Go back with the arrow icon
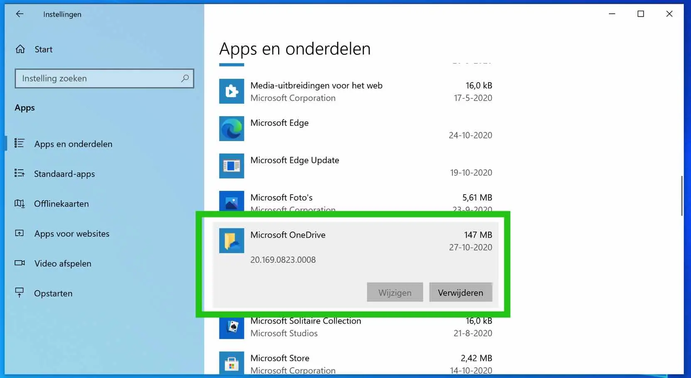 (x=20, y=14)
